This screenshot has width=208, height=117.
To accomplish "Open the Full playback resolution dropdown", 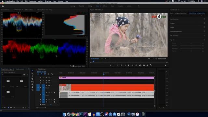I will [151, 58].
